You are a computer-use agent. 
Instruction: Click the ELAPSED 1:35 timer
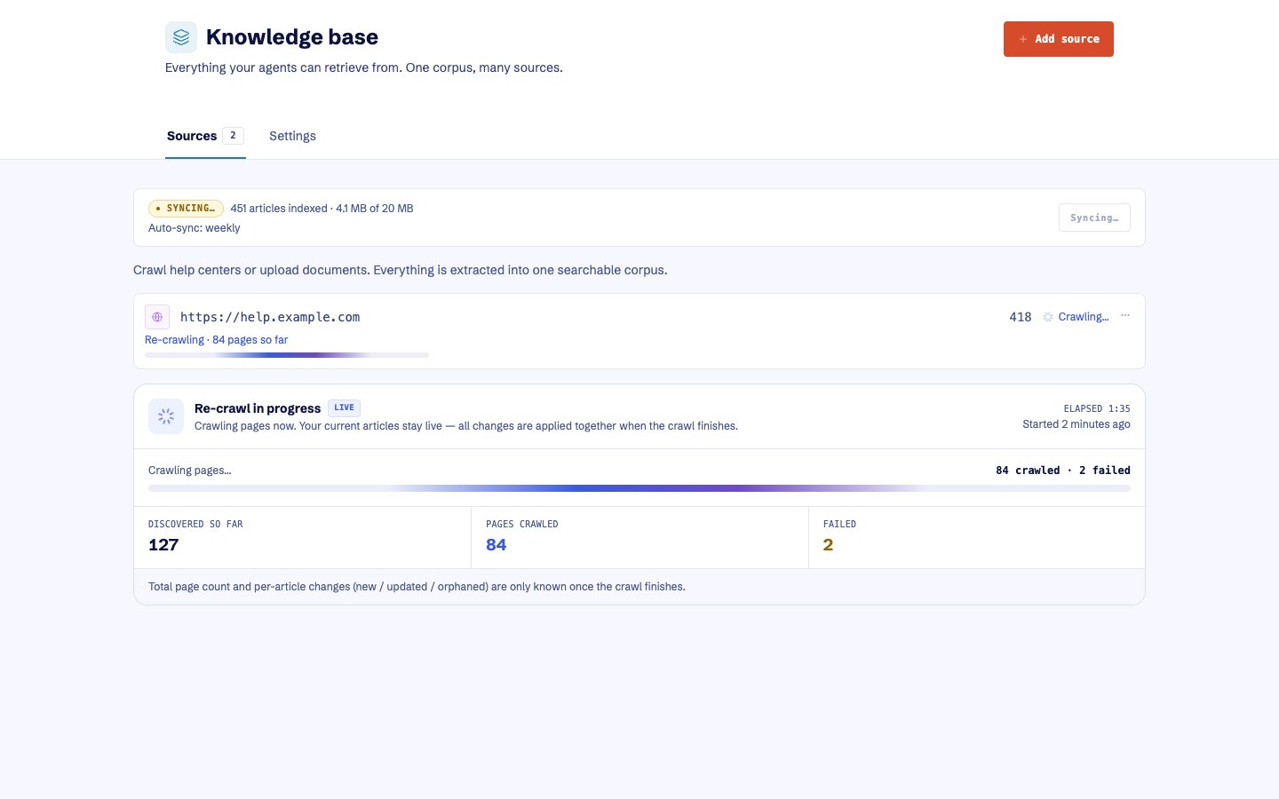tap(1097, 408)
